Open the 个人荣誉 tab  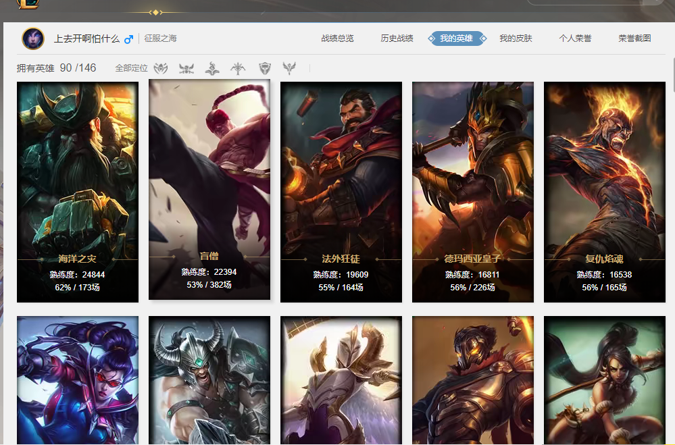point(575,38)
